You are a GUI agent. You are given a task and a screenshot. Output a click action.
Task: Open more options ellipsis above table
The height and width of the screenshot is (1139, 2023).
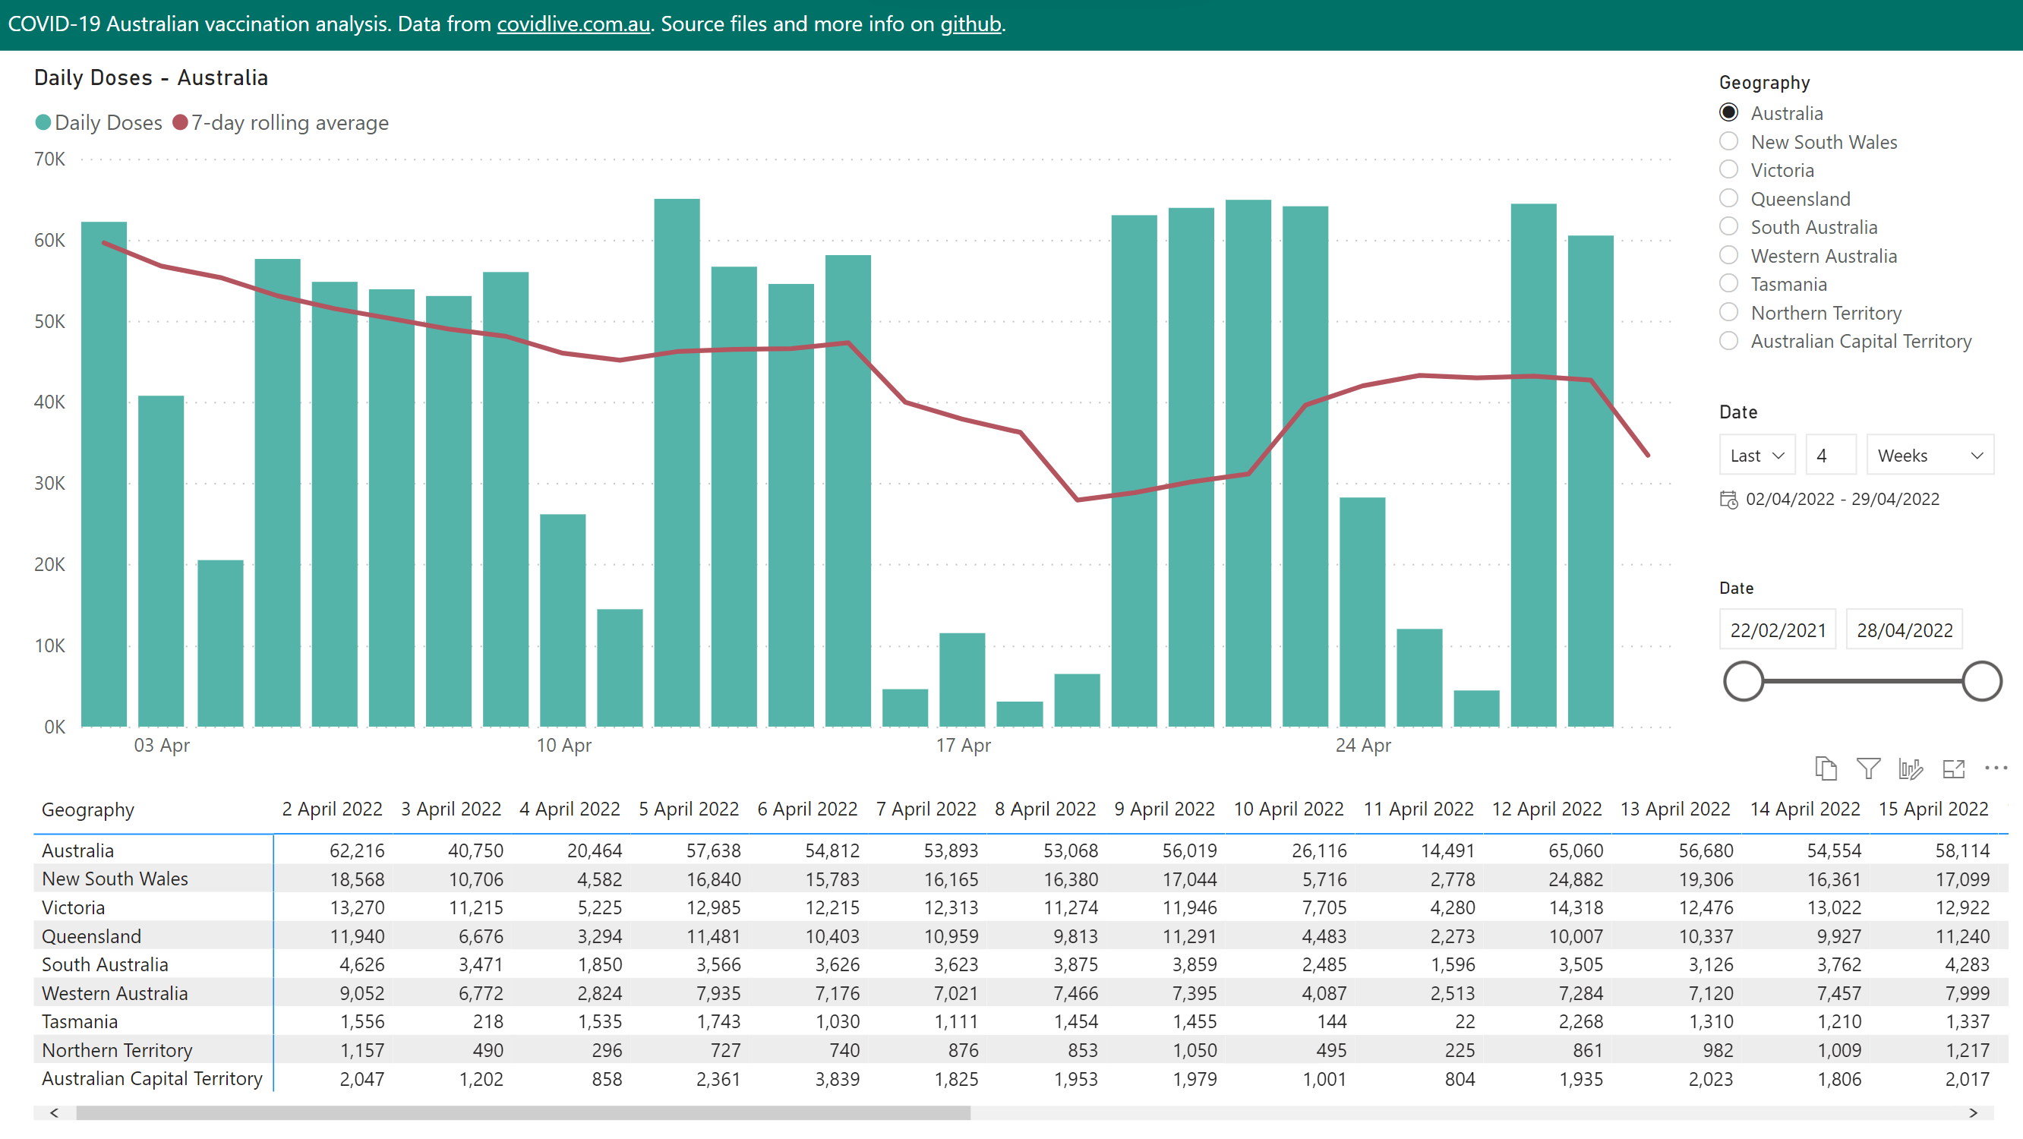[1996, 768]
